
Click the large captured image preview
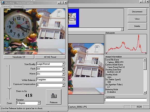tap(86, 69)
